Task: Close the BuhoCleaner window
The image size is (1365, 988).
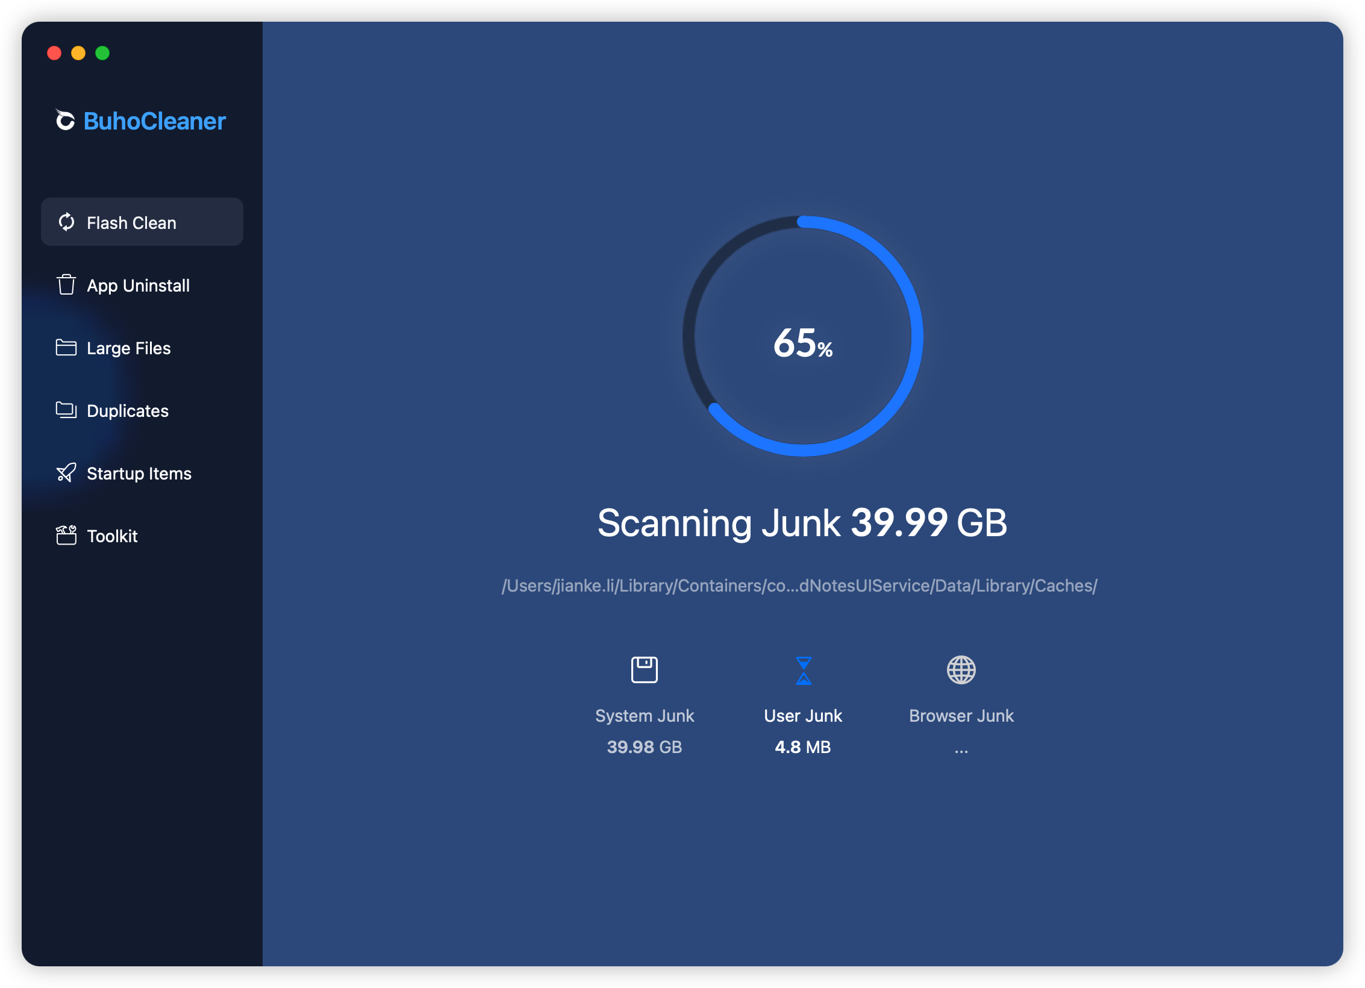Action: (54, 53)
